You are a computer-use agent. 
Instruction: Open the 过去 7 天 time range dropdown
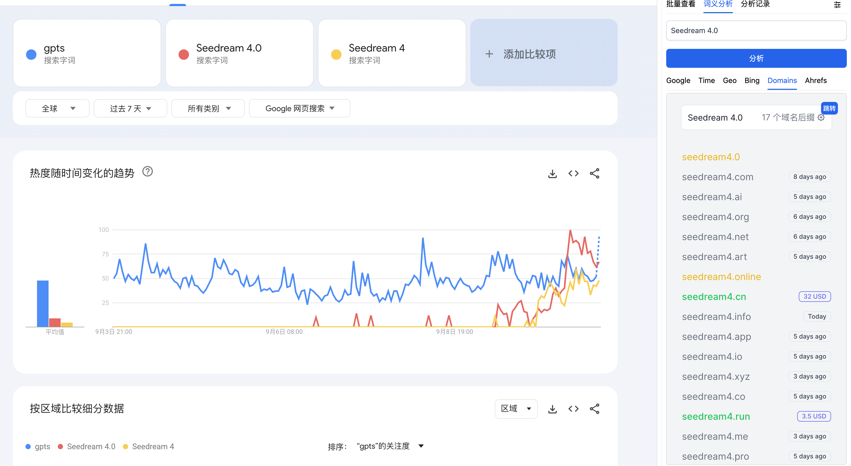tap(130, 108)
